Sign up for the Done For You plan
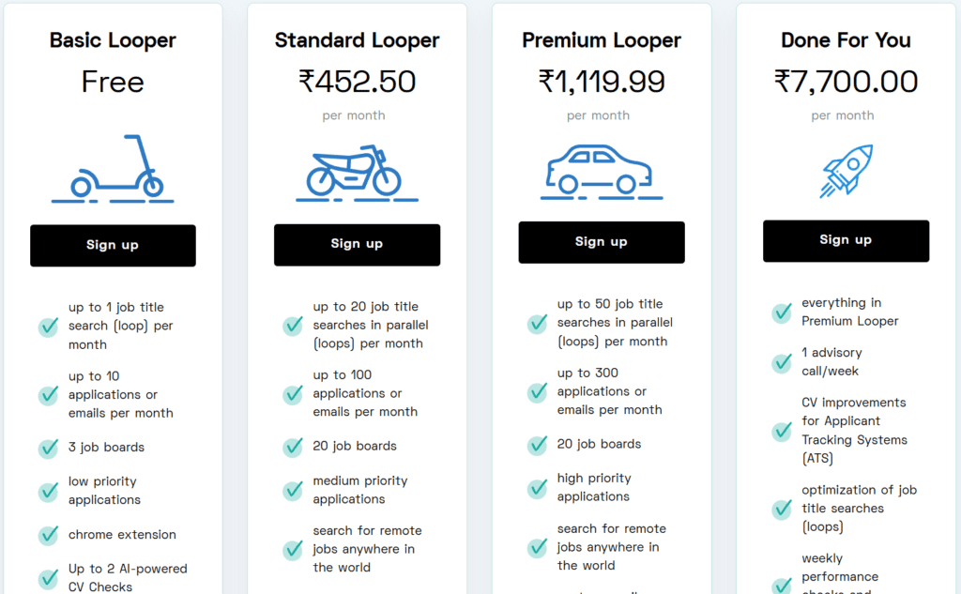Screen dimensions: 961x594 pos(846,240)
